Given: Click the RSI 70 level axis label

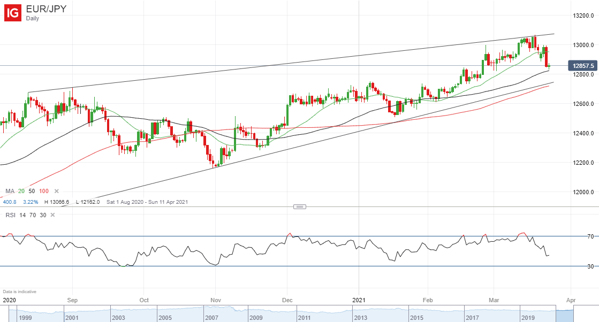Looking at the screenshot, I should [x=590, y=236].
